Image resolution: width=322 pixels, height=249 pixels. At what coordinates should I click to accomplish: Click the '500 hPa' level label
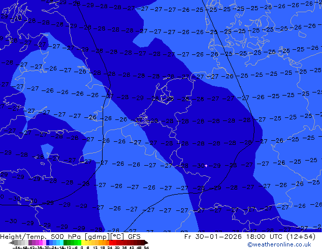(x=67, y=237)
